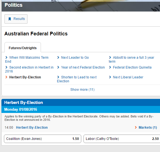Viewport: 160px width, 152px height.
Task: Click chevron icon next to Next Leader to Go
Action: tap(58, 58)
